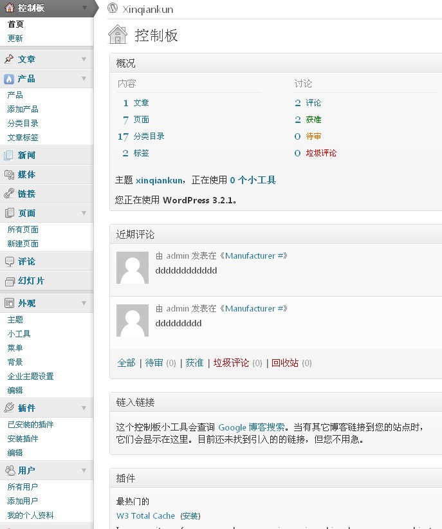
Task: Click the users icon beside 用户
Action: coord(9,470)
